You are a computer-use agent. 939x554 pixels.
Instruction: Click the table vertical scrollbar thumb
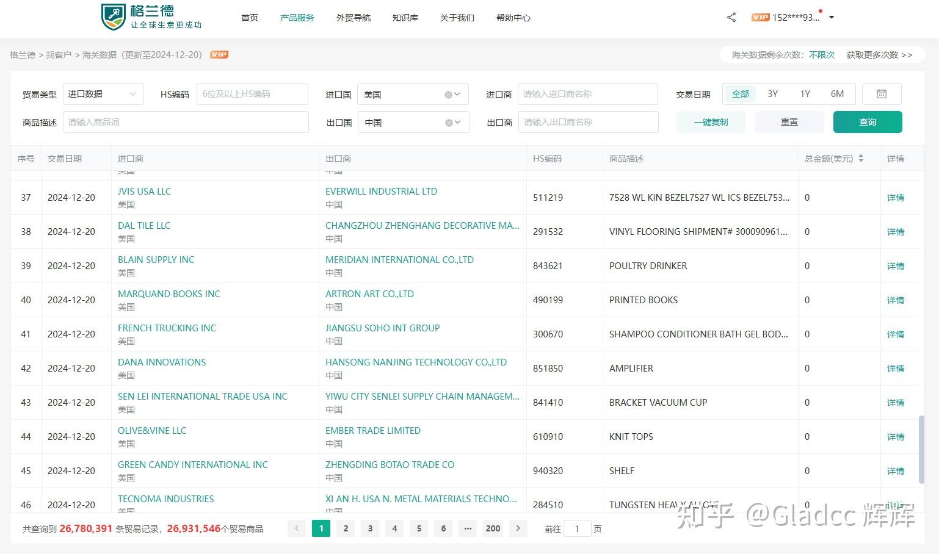point(921,450)
